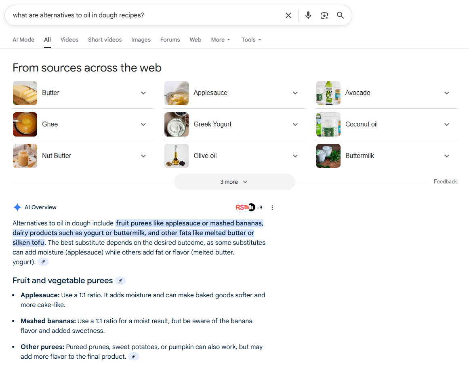
Task: Click the 'Butter' label text
Action: click(50, 93)
